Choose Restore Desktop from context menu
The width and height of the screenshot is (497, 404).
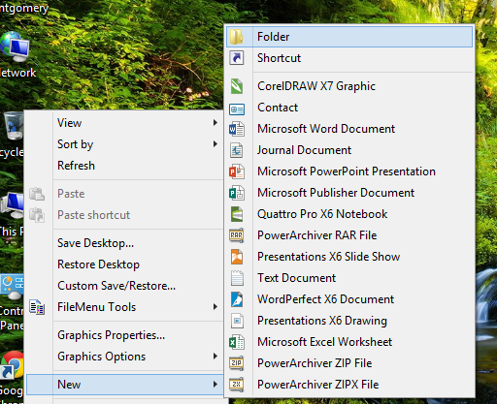124,264
